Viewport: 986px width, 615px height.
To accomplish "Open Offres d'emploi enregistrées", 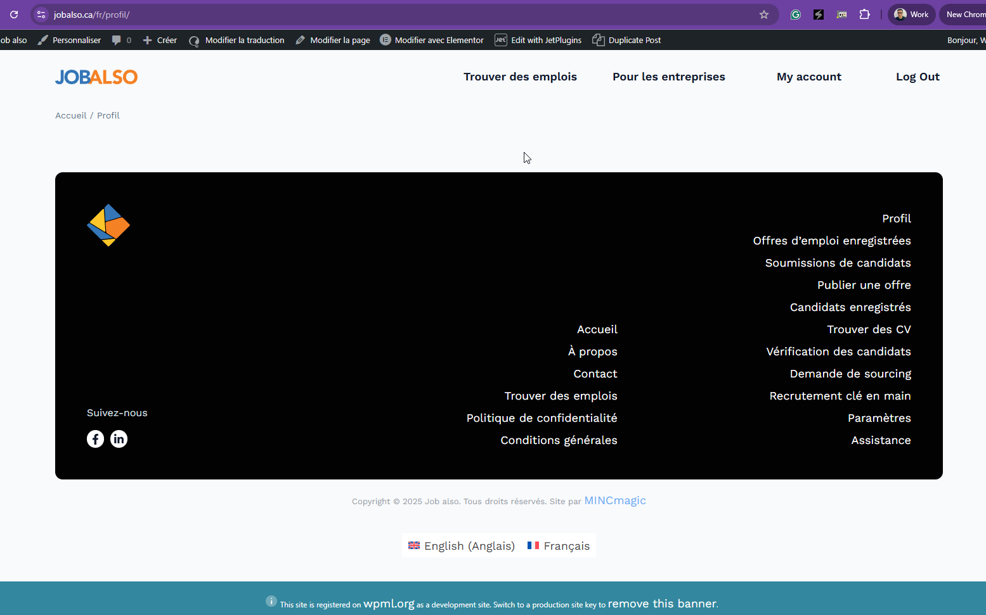I will (x=832, y=241).
